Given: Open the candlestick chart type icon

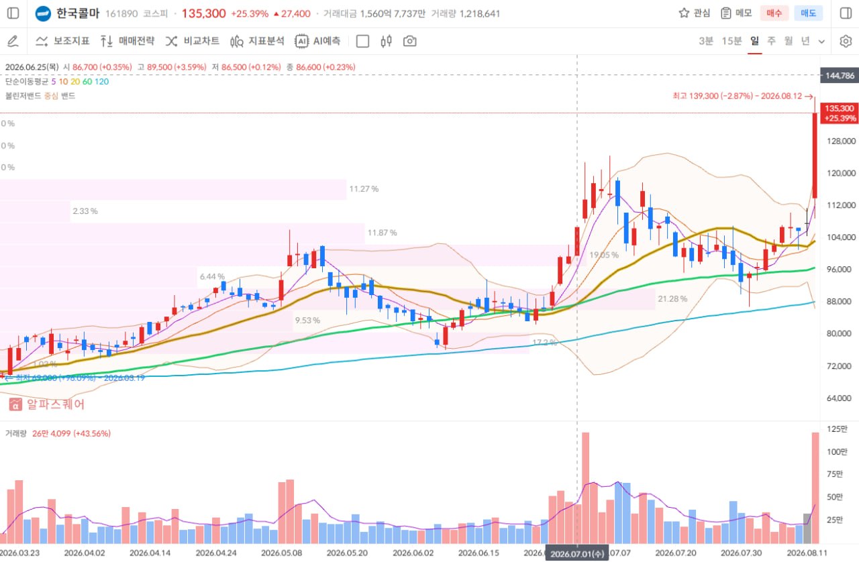Looking at the screenshot, I should click(386, 41).
